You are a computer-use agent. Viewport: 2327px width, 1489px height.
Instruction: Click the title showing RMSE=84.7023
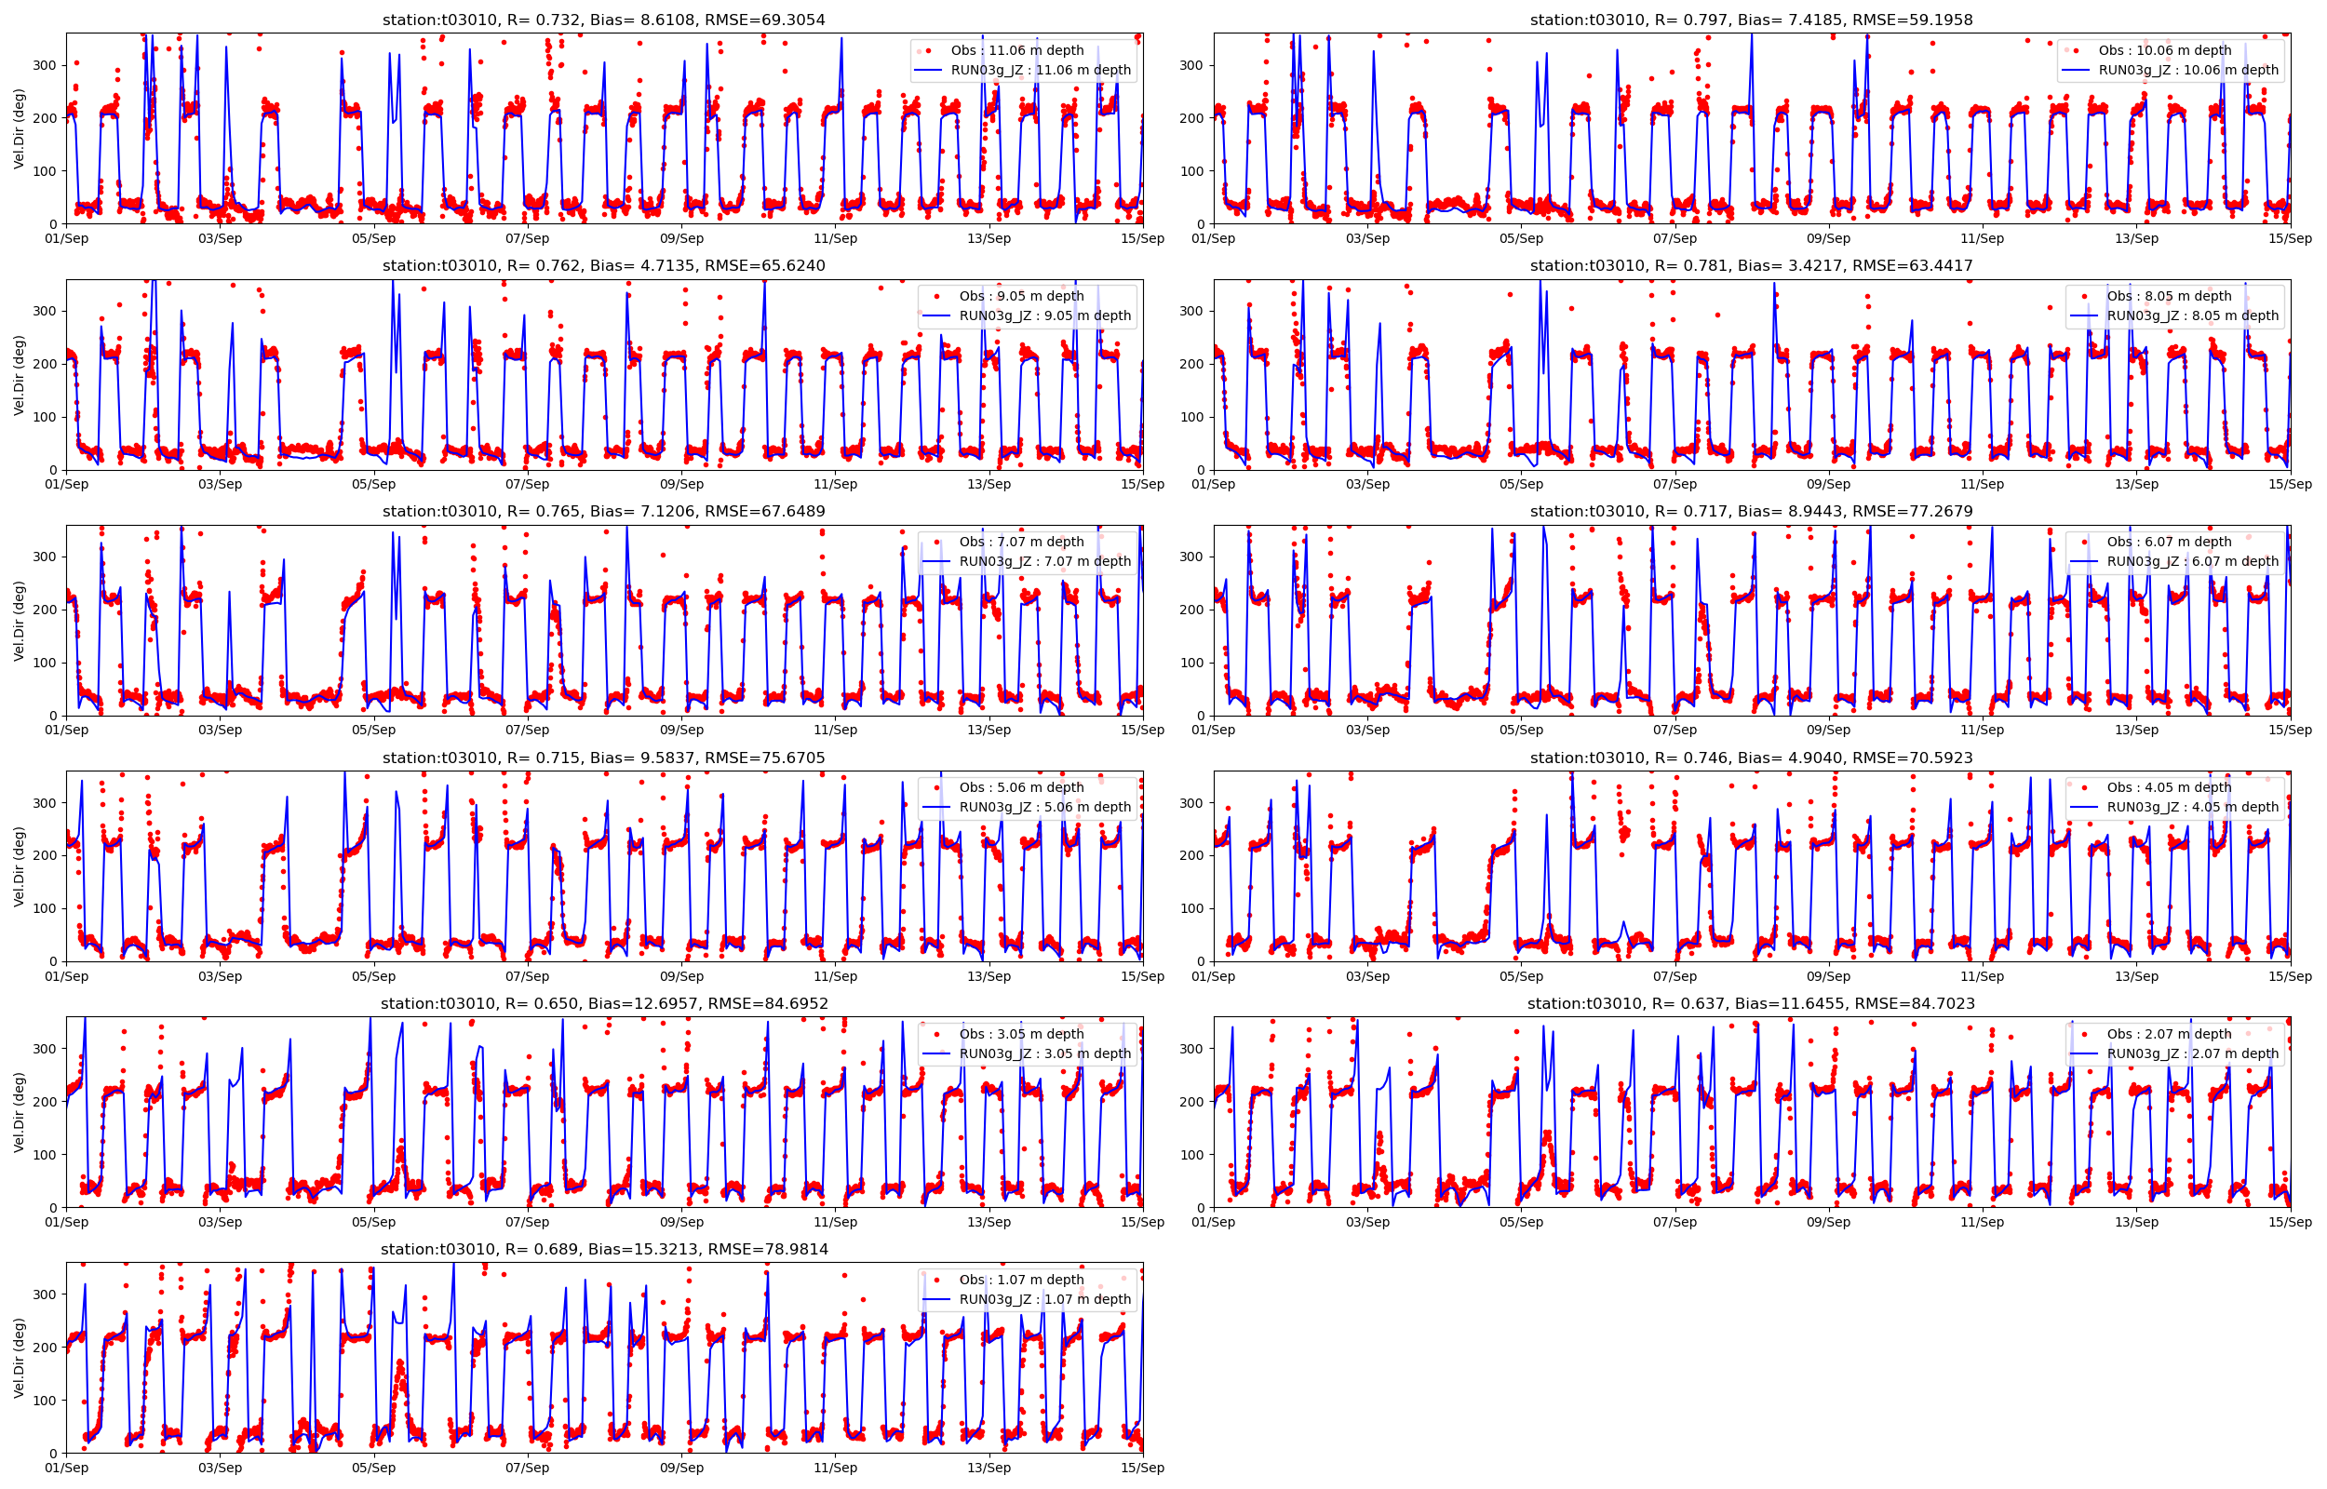coord(1751,1003)
